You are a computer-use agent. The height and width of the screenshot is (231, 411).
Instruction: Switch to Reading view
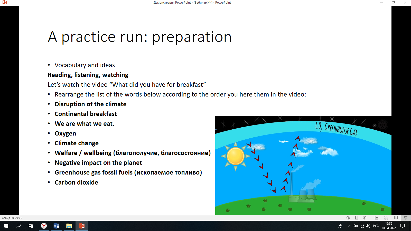coord(396,218)
